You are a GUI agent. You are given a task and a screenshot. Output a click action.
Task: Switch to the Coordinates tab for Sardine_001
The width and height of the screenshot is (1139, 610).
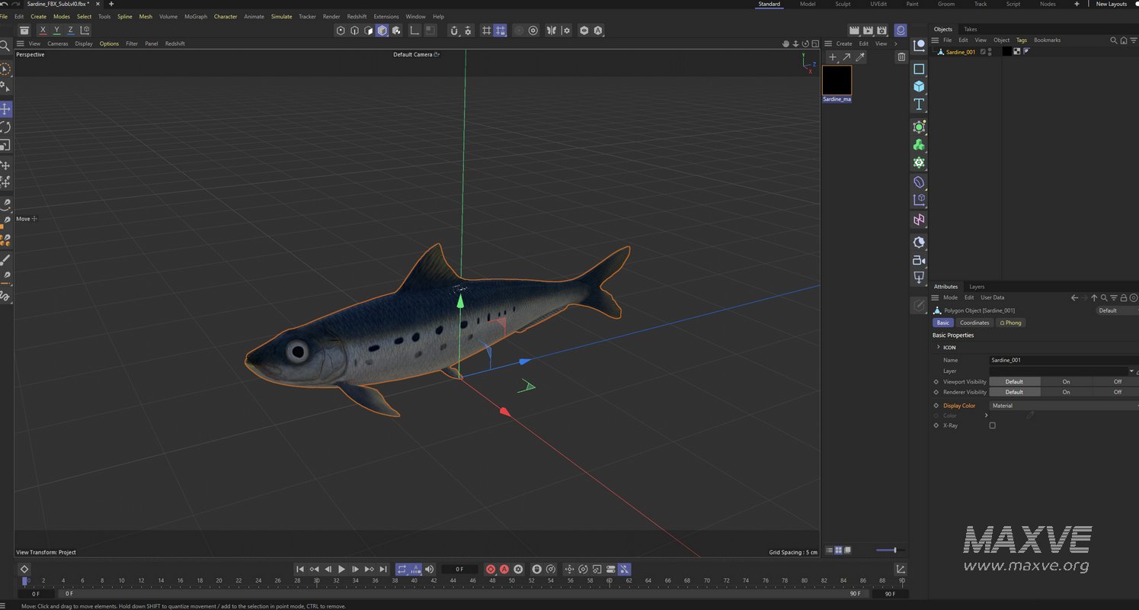tap(974, 323)
